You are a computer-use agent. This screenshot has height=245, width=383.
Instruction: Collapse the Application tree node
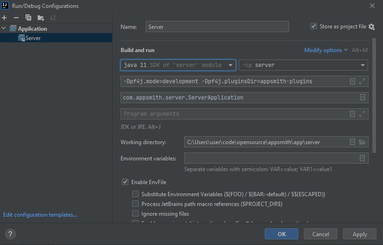[4, 29]
